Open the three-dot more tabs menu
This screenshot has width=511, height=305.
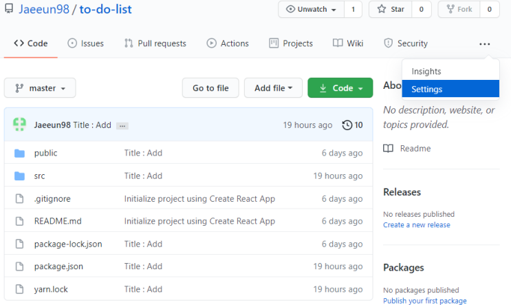[485, 43]
